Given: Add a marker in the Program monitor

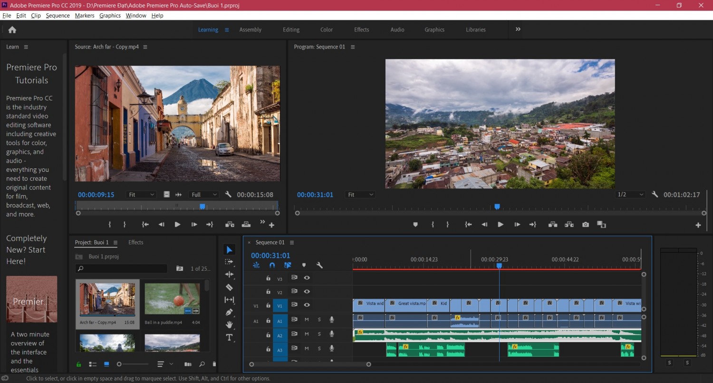Looking at the screenshot, I should click(x=415, y=225).
